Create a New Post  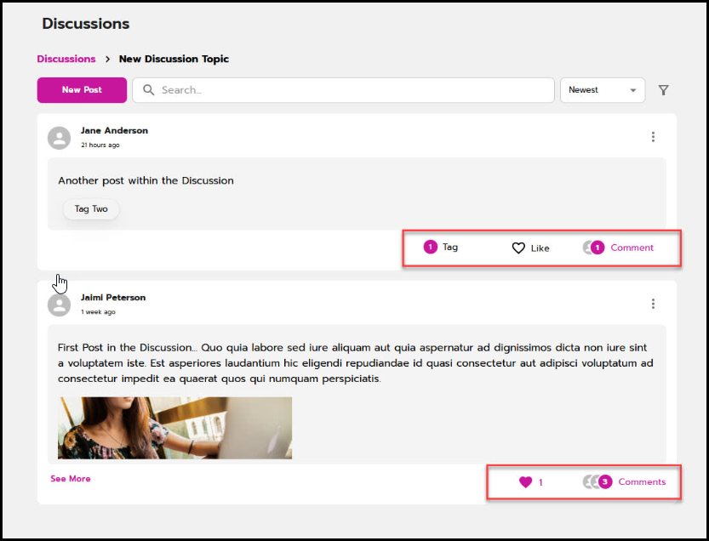82,90
